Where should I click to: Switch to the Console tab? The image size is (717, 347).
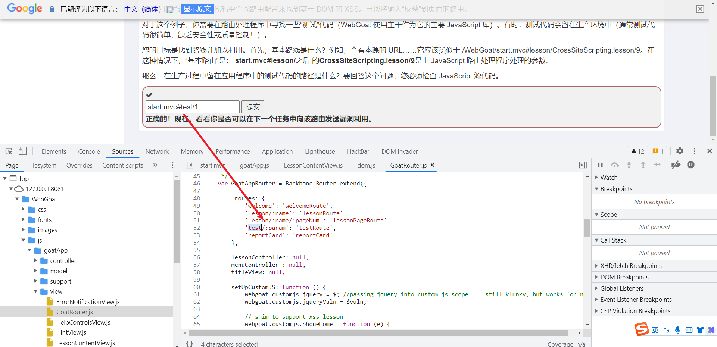coord(89,151)
